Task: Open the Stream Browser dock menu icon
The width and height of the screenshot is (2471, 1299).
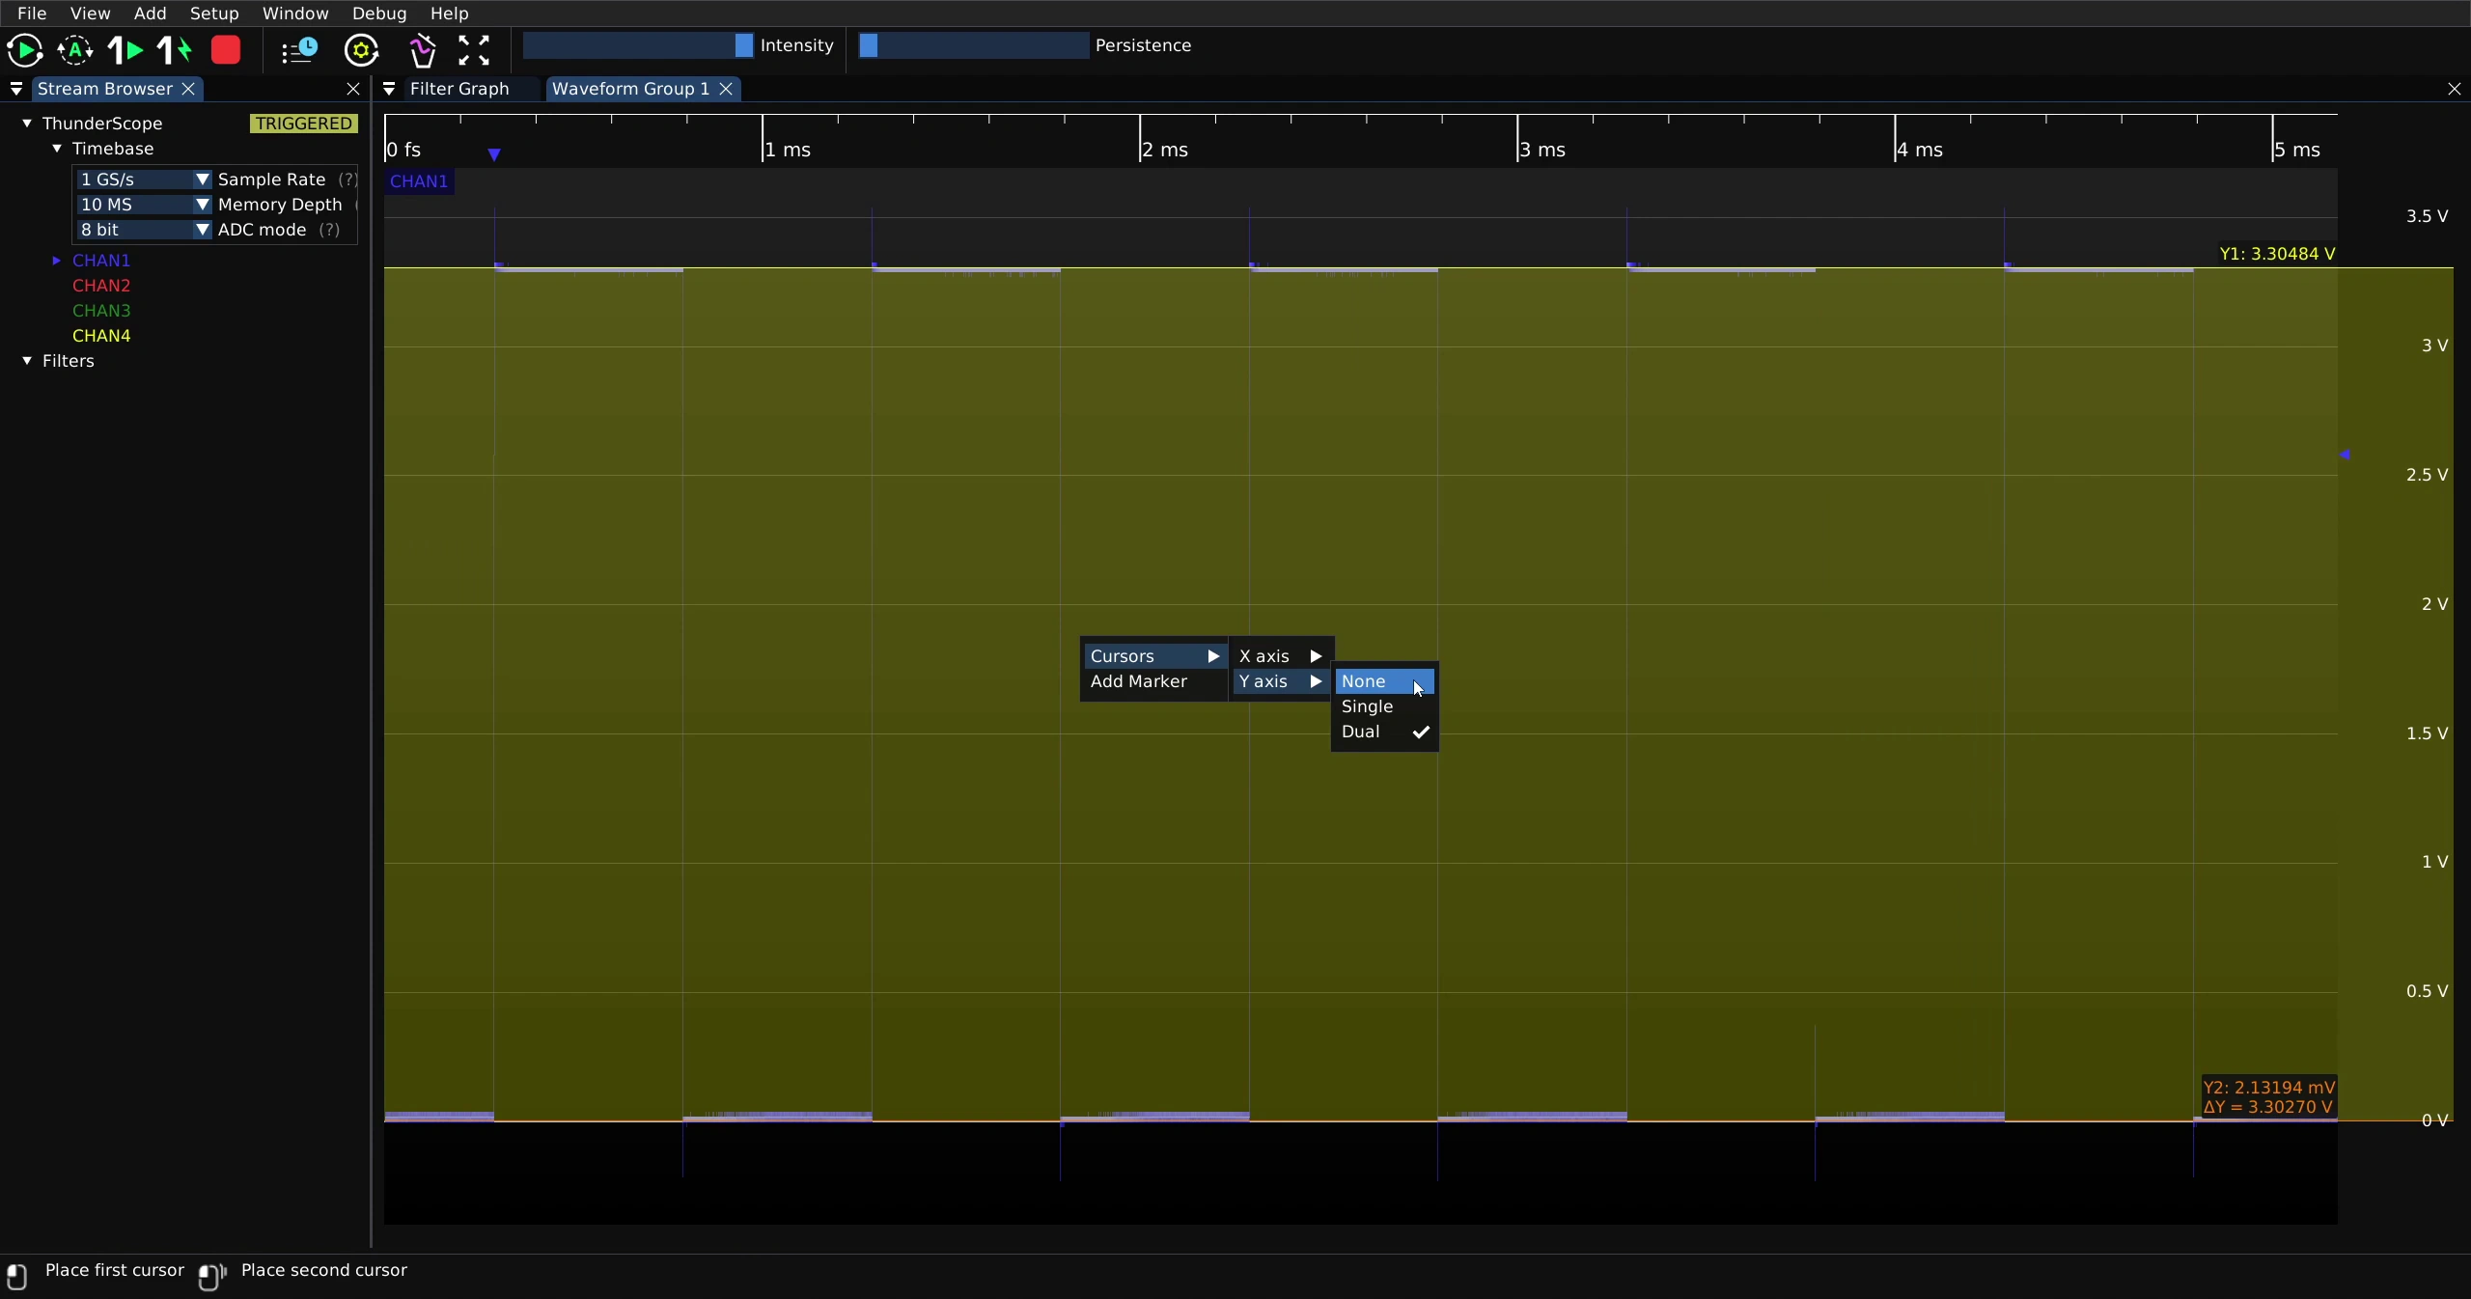Action: [16, 89]
